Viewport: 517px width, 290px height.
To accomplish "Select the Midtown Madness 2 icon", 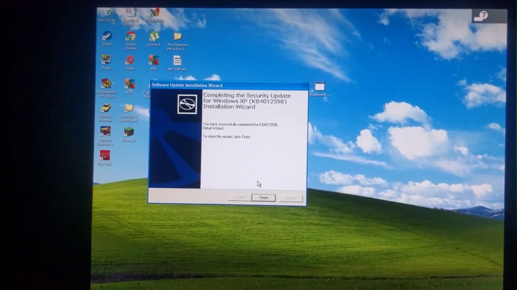I will (105, 136).
